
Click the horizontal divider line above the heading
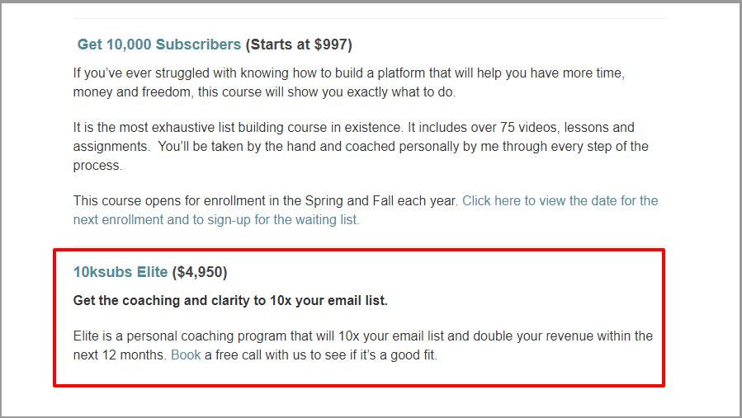coord(370,18)
